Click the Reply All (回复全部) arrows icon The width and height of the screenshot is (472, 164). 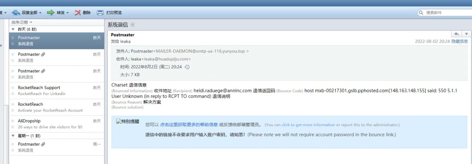(x=16, y=13)
